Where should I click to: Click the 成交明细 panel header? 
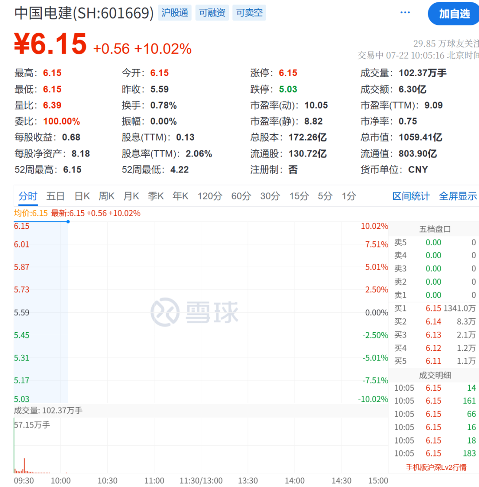(435, 376)
